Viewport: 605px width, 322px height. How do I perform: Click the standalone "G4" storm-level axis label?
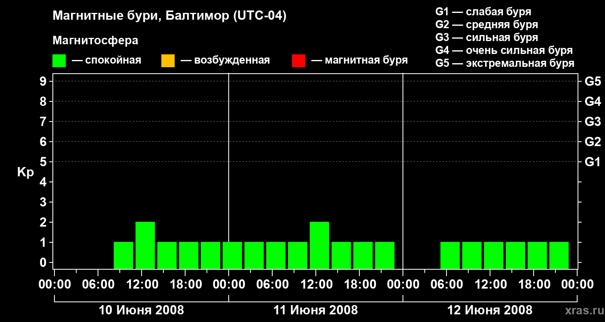point(593,101)
